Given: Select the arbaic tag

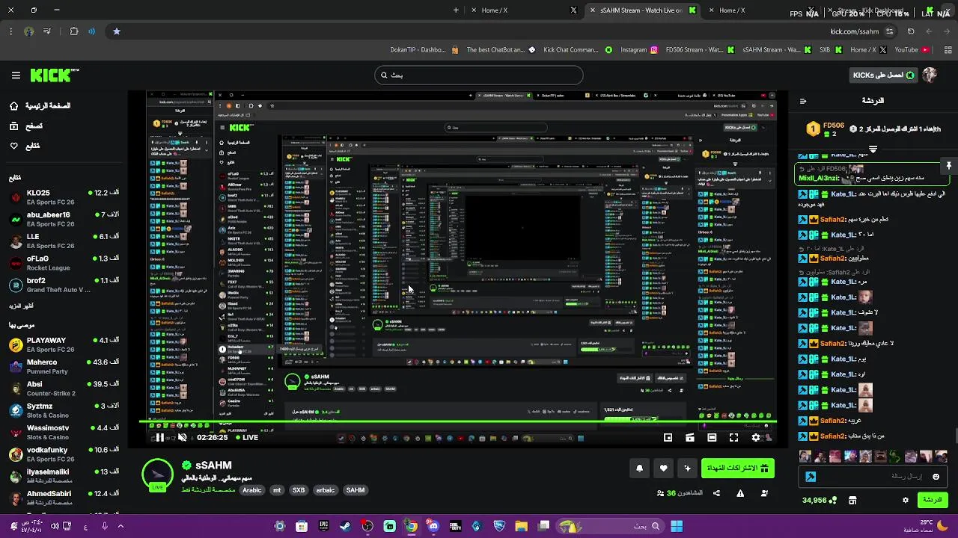Looking at the screenshot, I should pos(326,490).
